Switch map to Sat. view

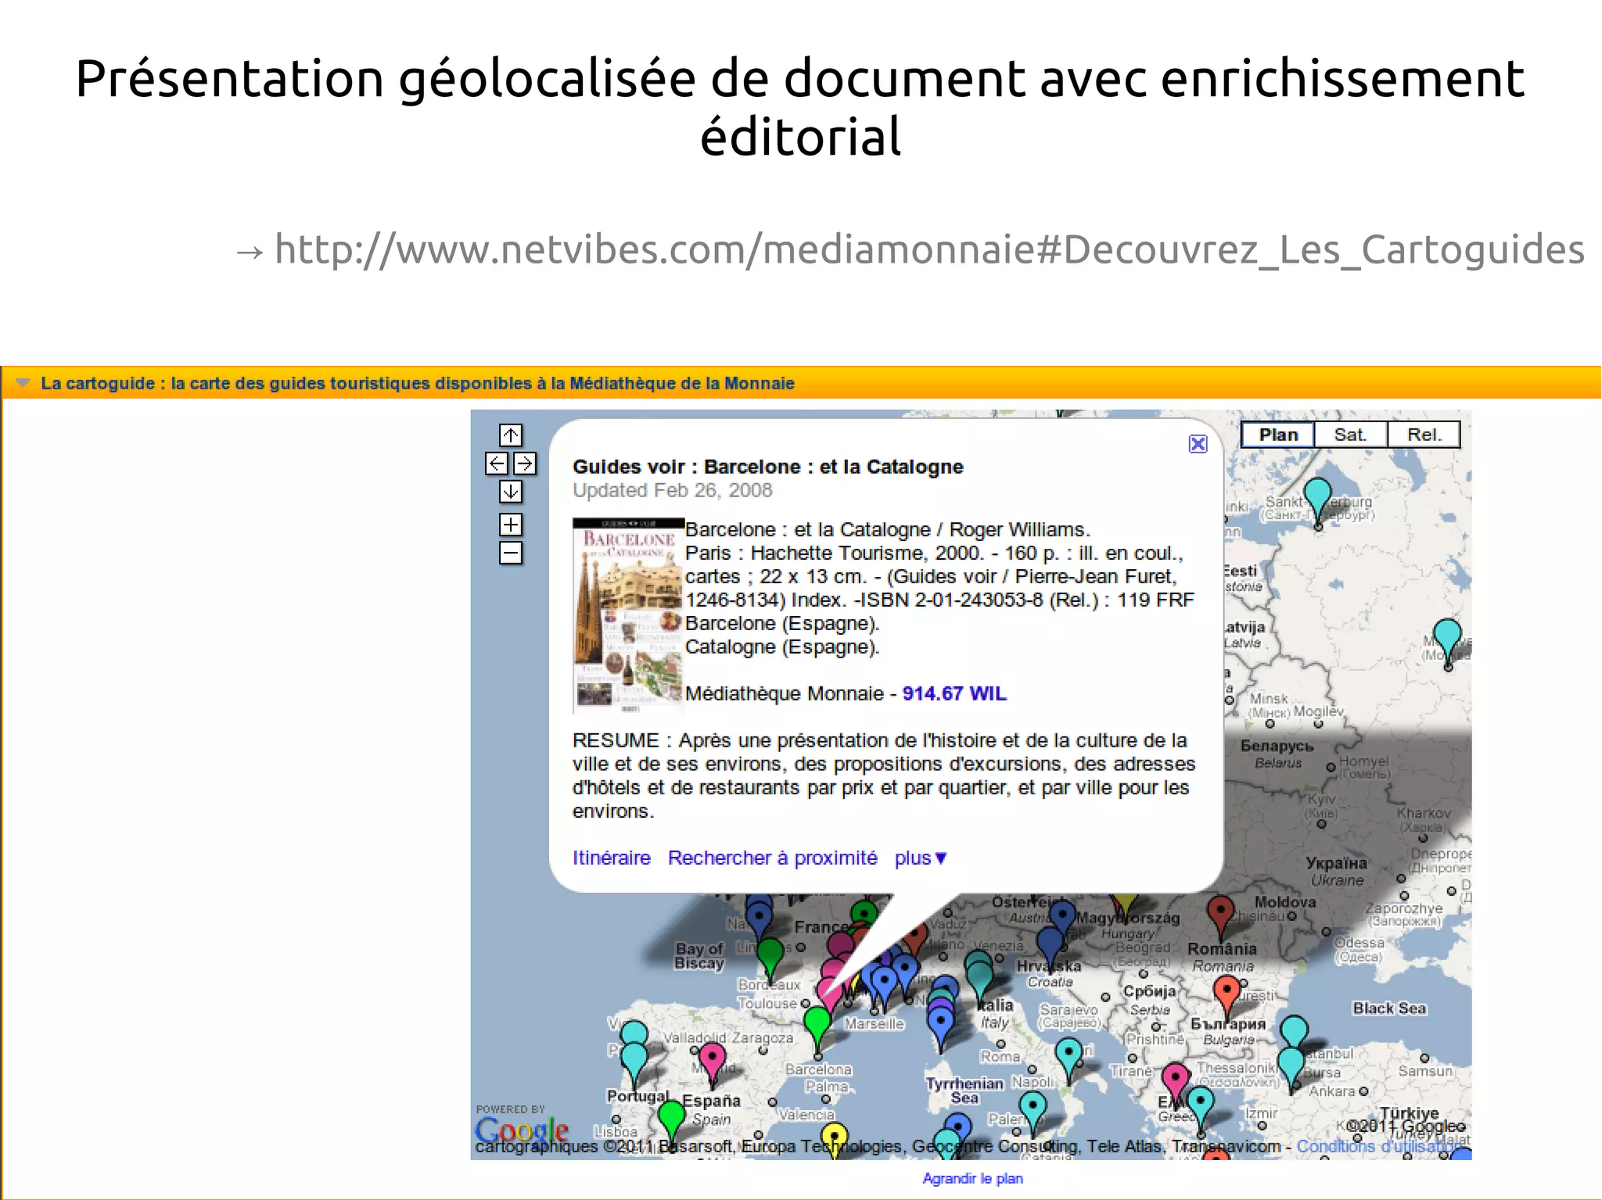click(1350, 435)
